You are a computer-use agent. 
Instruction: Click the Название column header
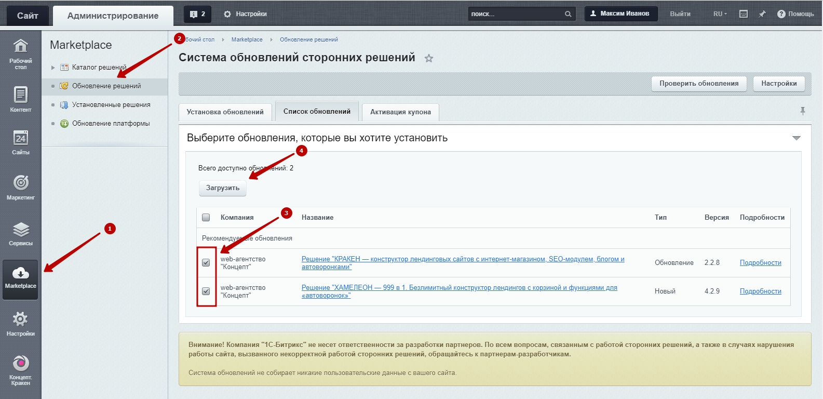[317, 218]
